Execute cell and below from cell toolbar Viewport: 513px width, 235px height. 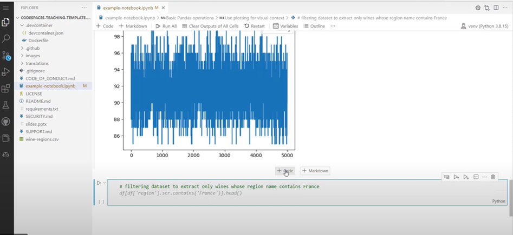(466, 177)
